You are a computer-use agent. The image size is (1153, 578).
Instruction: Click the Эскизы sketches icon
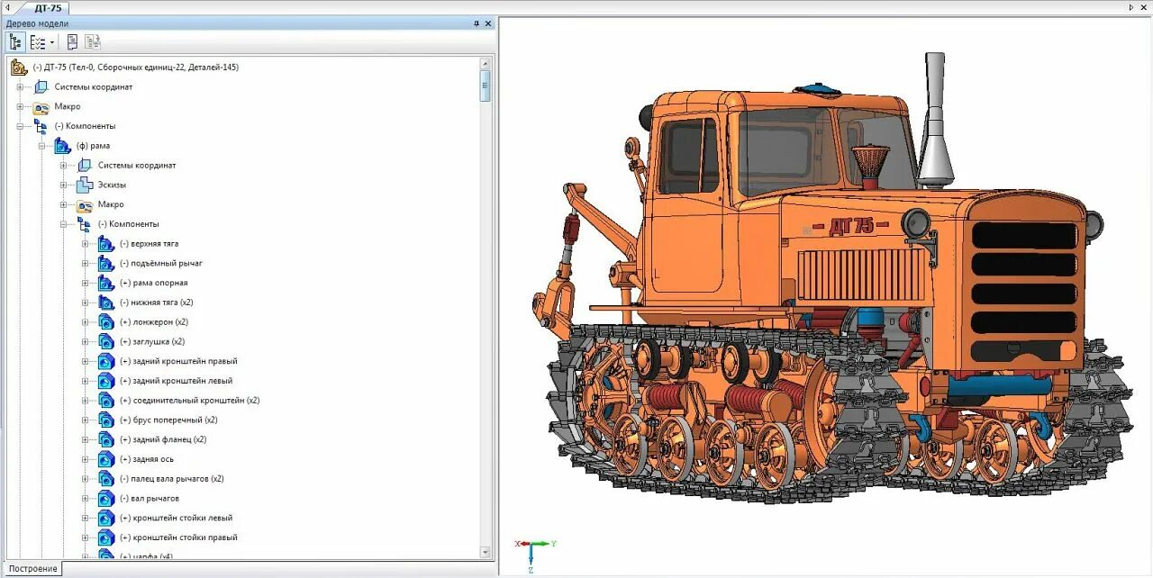(85, 185)
